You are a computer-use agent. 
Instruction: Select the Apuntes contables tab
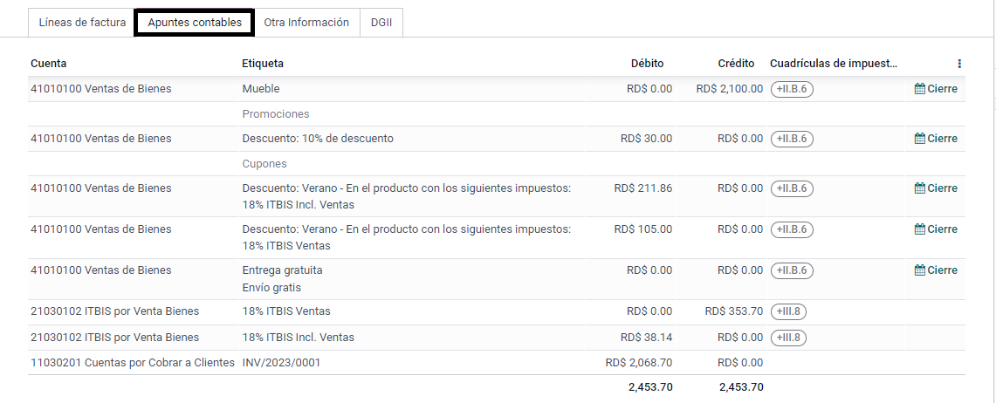(195, 23)
